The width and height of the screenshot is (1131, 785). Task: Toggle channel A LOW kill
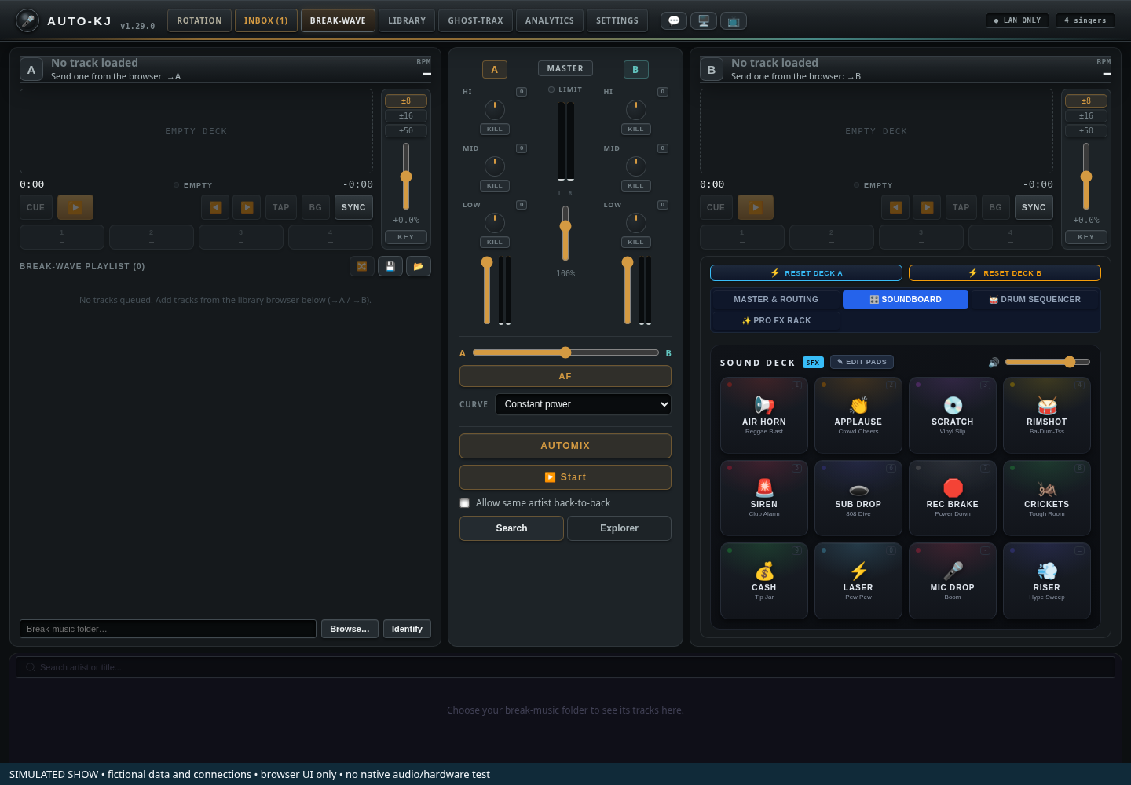pyautogui.click(x=495, y=242)
